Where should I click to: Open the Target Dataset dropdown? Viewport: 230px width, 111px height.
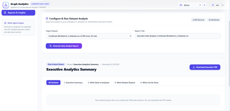(89, 36)
